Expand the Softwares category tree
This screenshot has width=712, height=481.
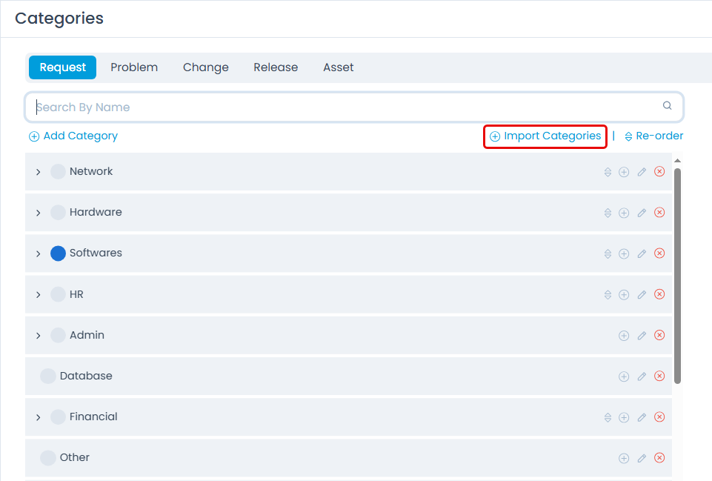pos(38,253)
